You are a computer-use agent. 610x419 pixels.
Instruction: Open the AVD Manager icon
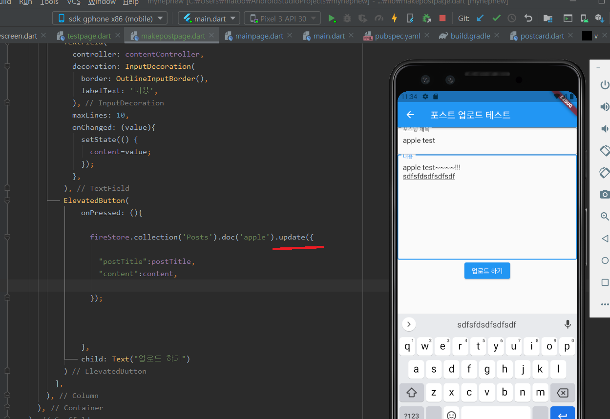(x=584, y=19)
